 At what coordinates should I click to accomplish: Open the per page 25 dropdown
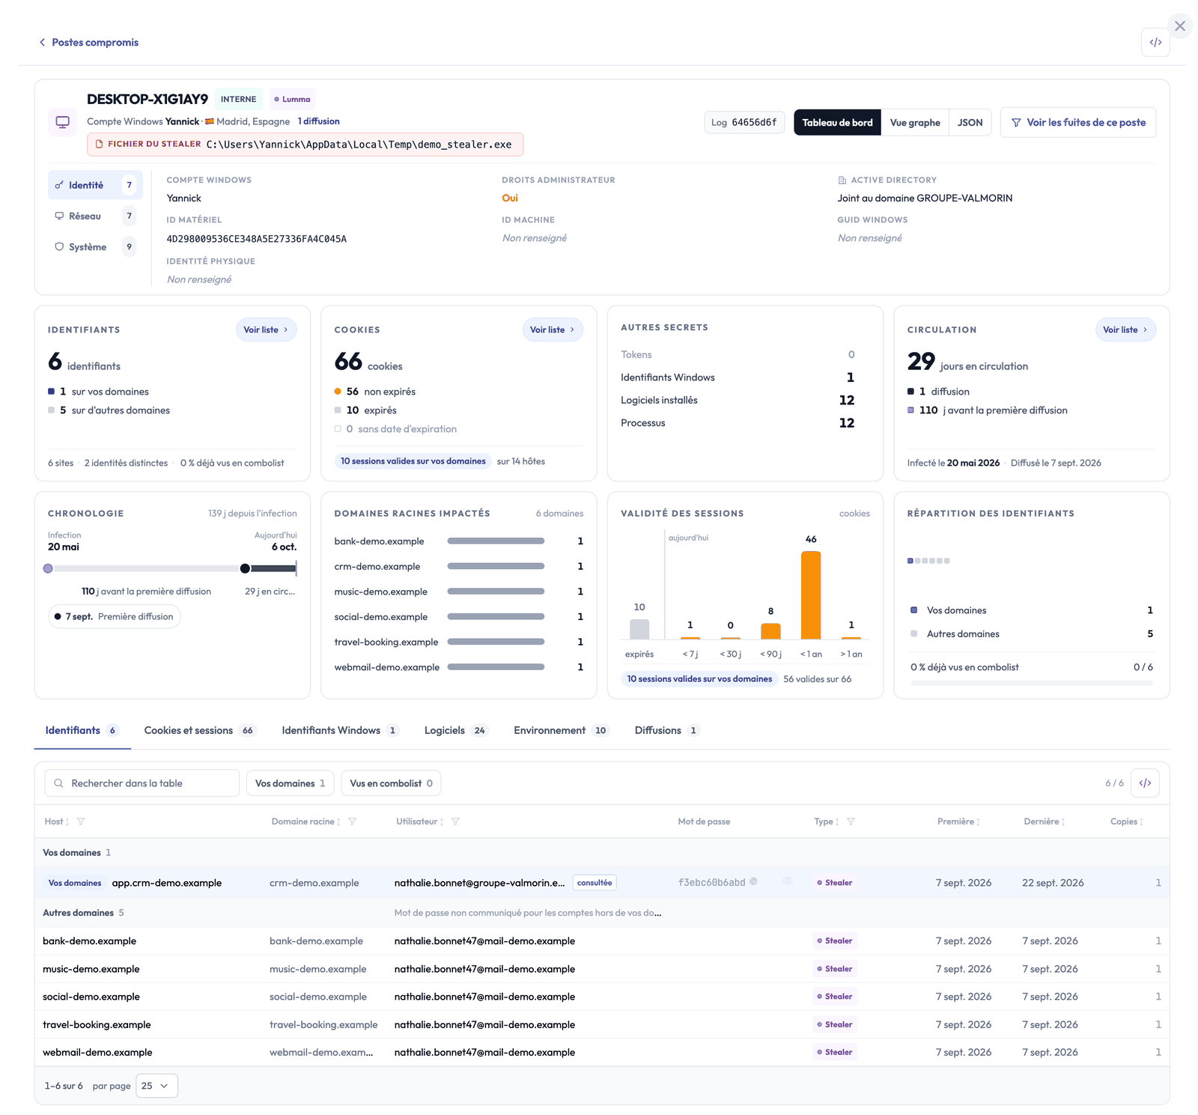point(156,1086)
